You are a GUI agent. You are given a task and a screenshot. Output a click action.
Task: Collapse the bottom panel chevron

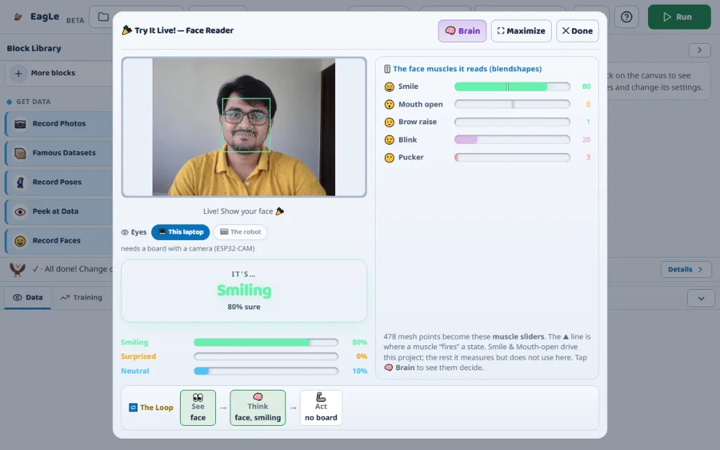tap(701, 298)
